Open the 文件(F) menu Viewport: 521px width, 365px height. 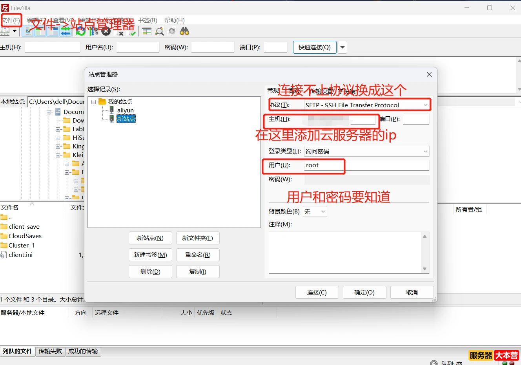(11, 20)
